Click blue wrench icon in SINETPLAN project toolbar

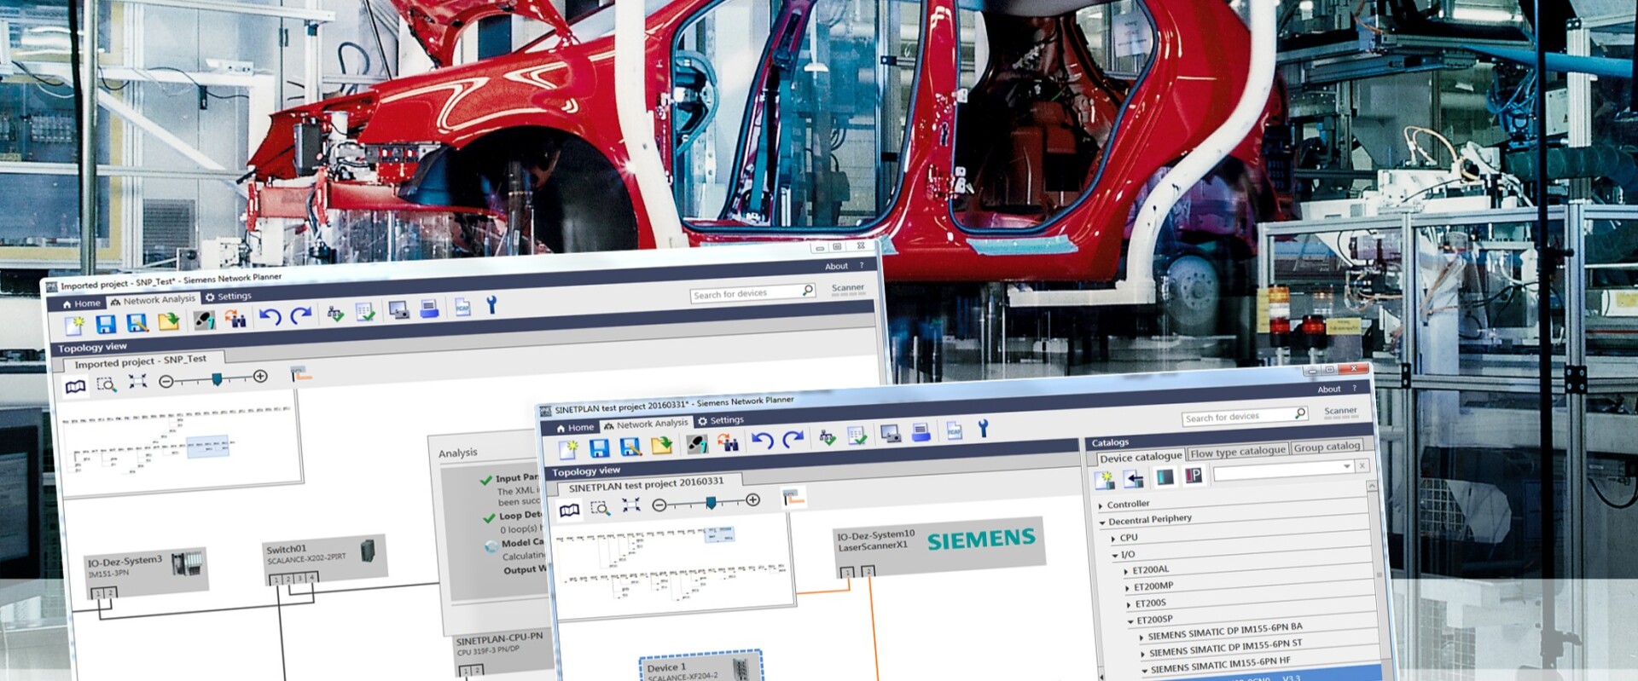[x=983, y=429]
